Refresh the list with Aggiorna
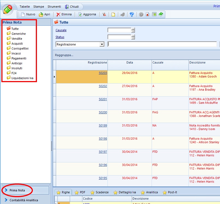The width and height of the screenshot is (220, 204). point(87,15)
